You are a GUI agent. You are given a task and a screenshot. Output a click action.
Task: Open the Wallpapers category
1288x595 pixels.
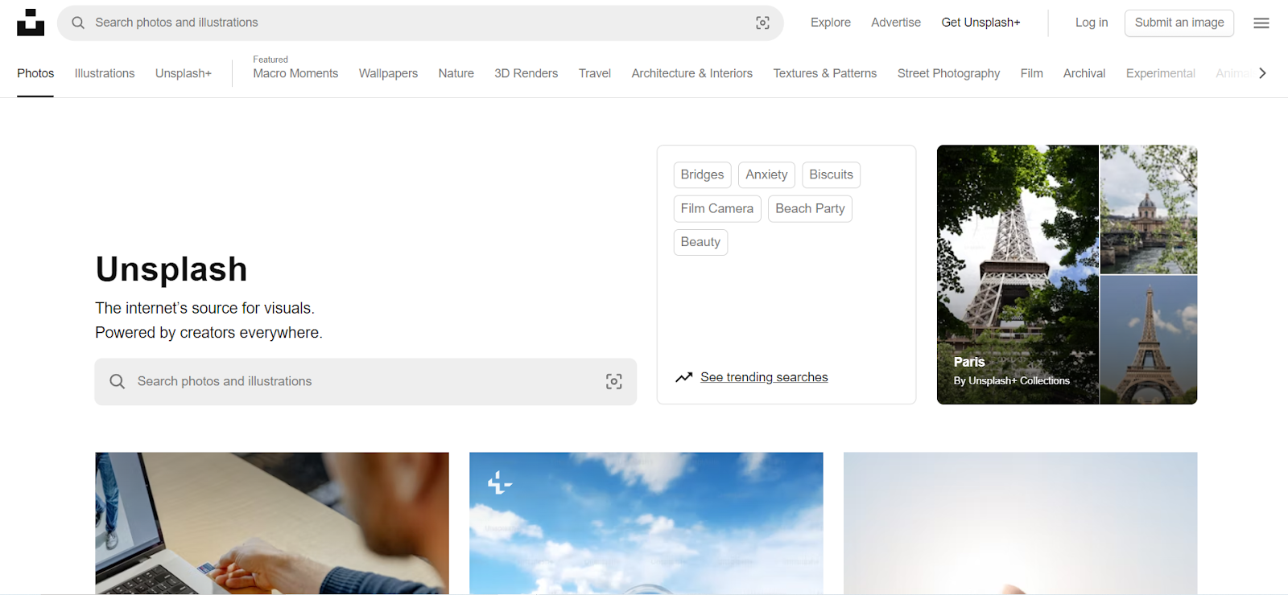388,73
